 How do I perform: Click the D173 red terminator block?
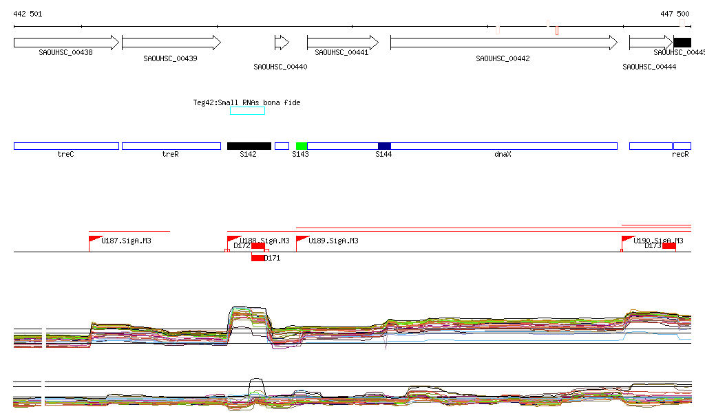pyautogui.click(x=669, y=245)
